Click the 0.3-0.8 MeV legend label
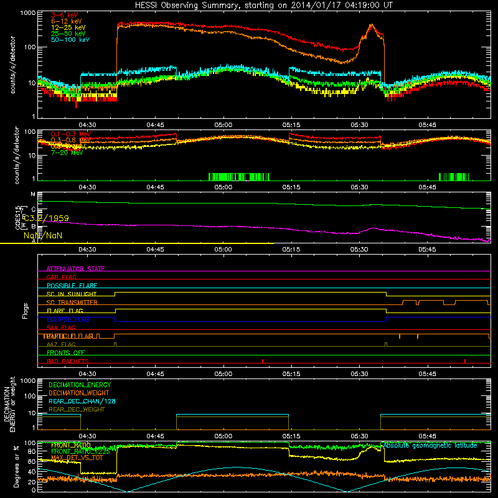Viewport: 498px width, 498px height. coord(71,140)
